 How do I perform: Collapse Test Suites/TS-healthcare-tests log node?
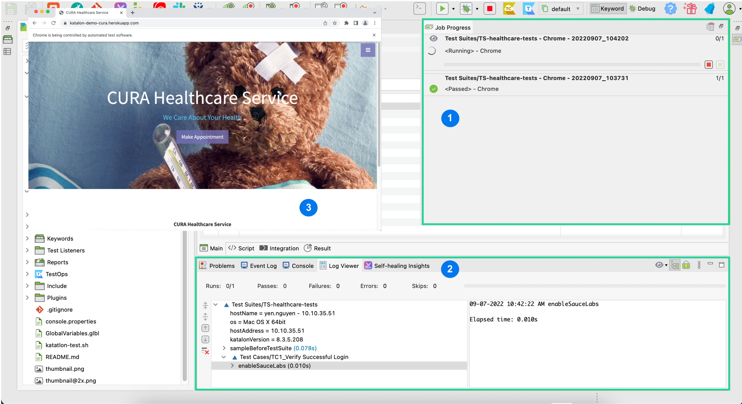(x=215, y=304)
